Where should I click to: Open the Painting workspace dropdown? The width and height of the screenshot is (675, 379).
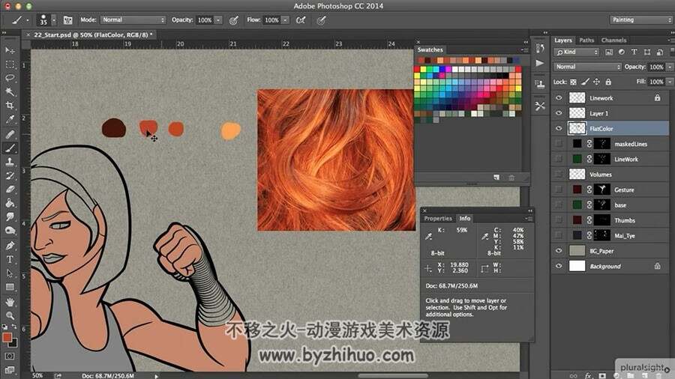pos(640,19)
